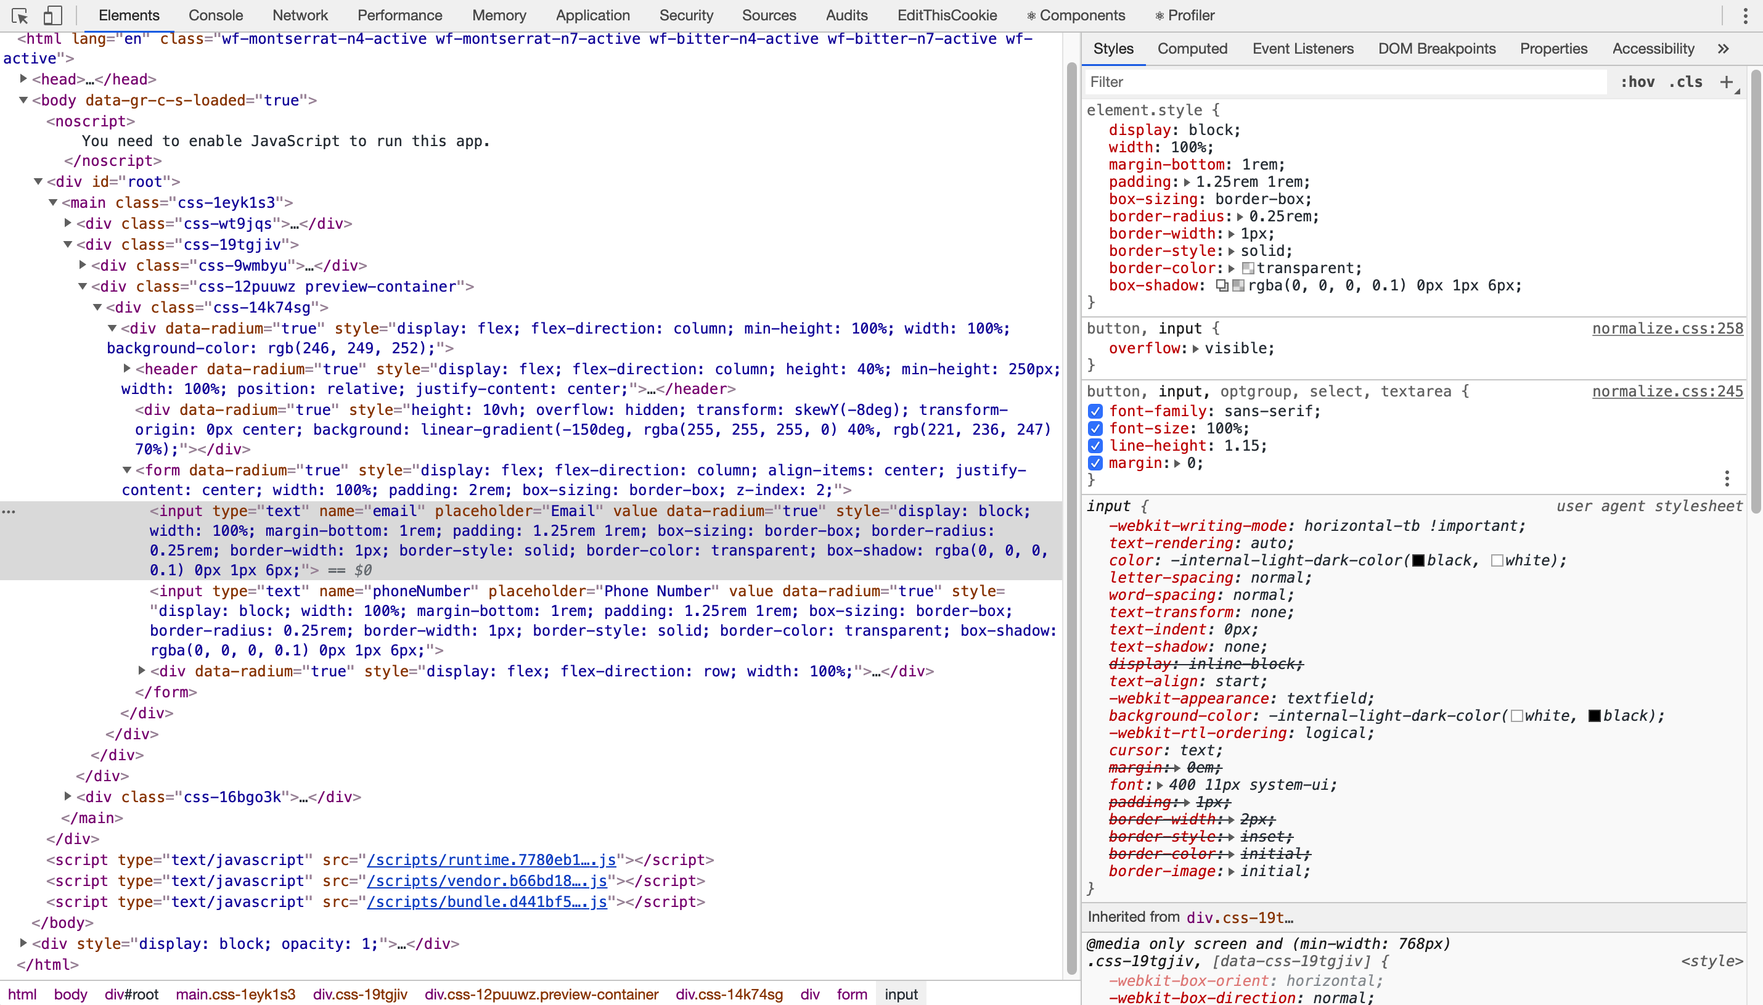Add a new style rule with the plus icon
Screen dimensions: 1763x1005
tap(1727, 81)
